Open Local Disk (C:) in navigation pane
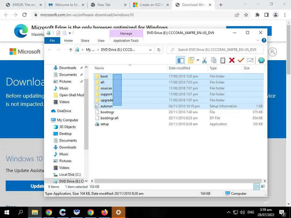This screenshot has height=218, width=291. pyautogui.click(x=70, y=175)
